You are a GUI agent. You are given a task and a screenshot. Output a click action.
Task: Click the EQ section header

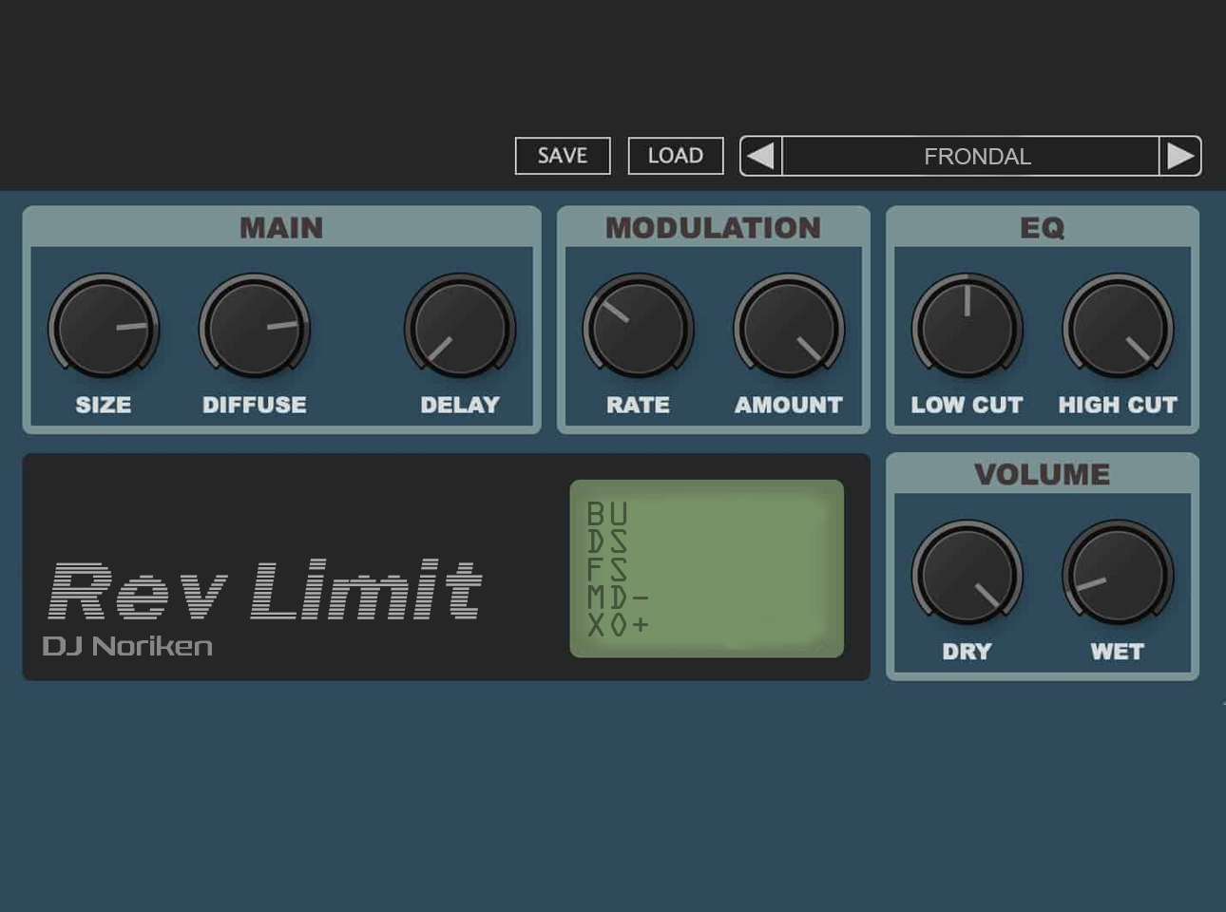click(x=1043, y=228)
